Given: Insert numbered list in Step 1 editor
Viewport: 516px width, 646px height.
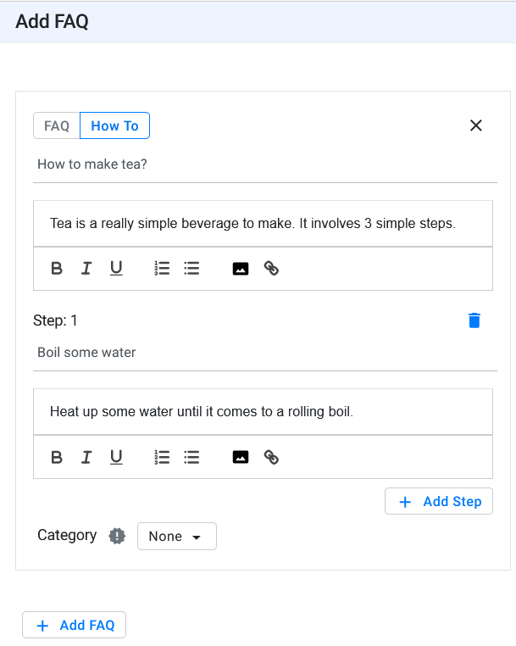Looking at the screenshot, I should click(162, 457).
